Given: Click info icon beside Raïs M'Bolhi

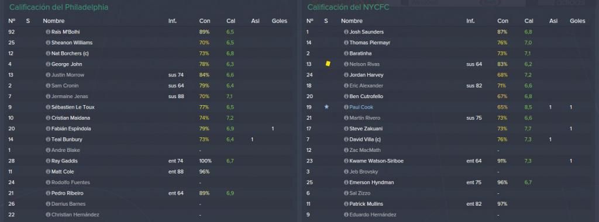Looking at the screenshot, I should [48, 32].
